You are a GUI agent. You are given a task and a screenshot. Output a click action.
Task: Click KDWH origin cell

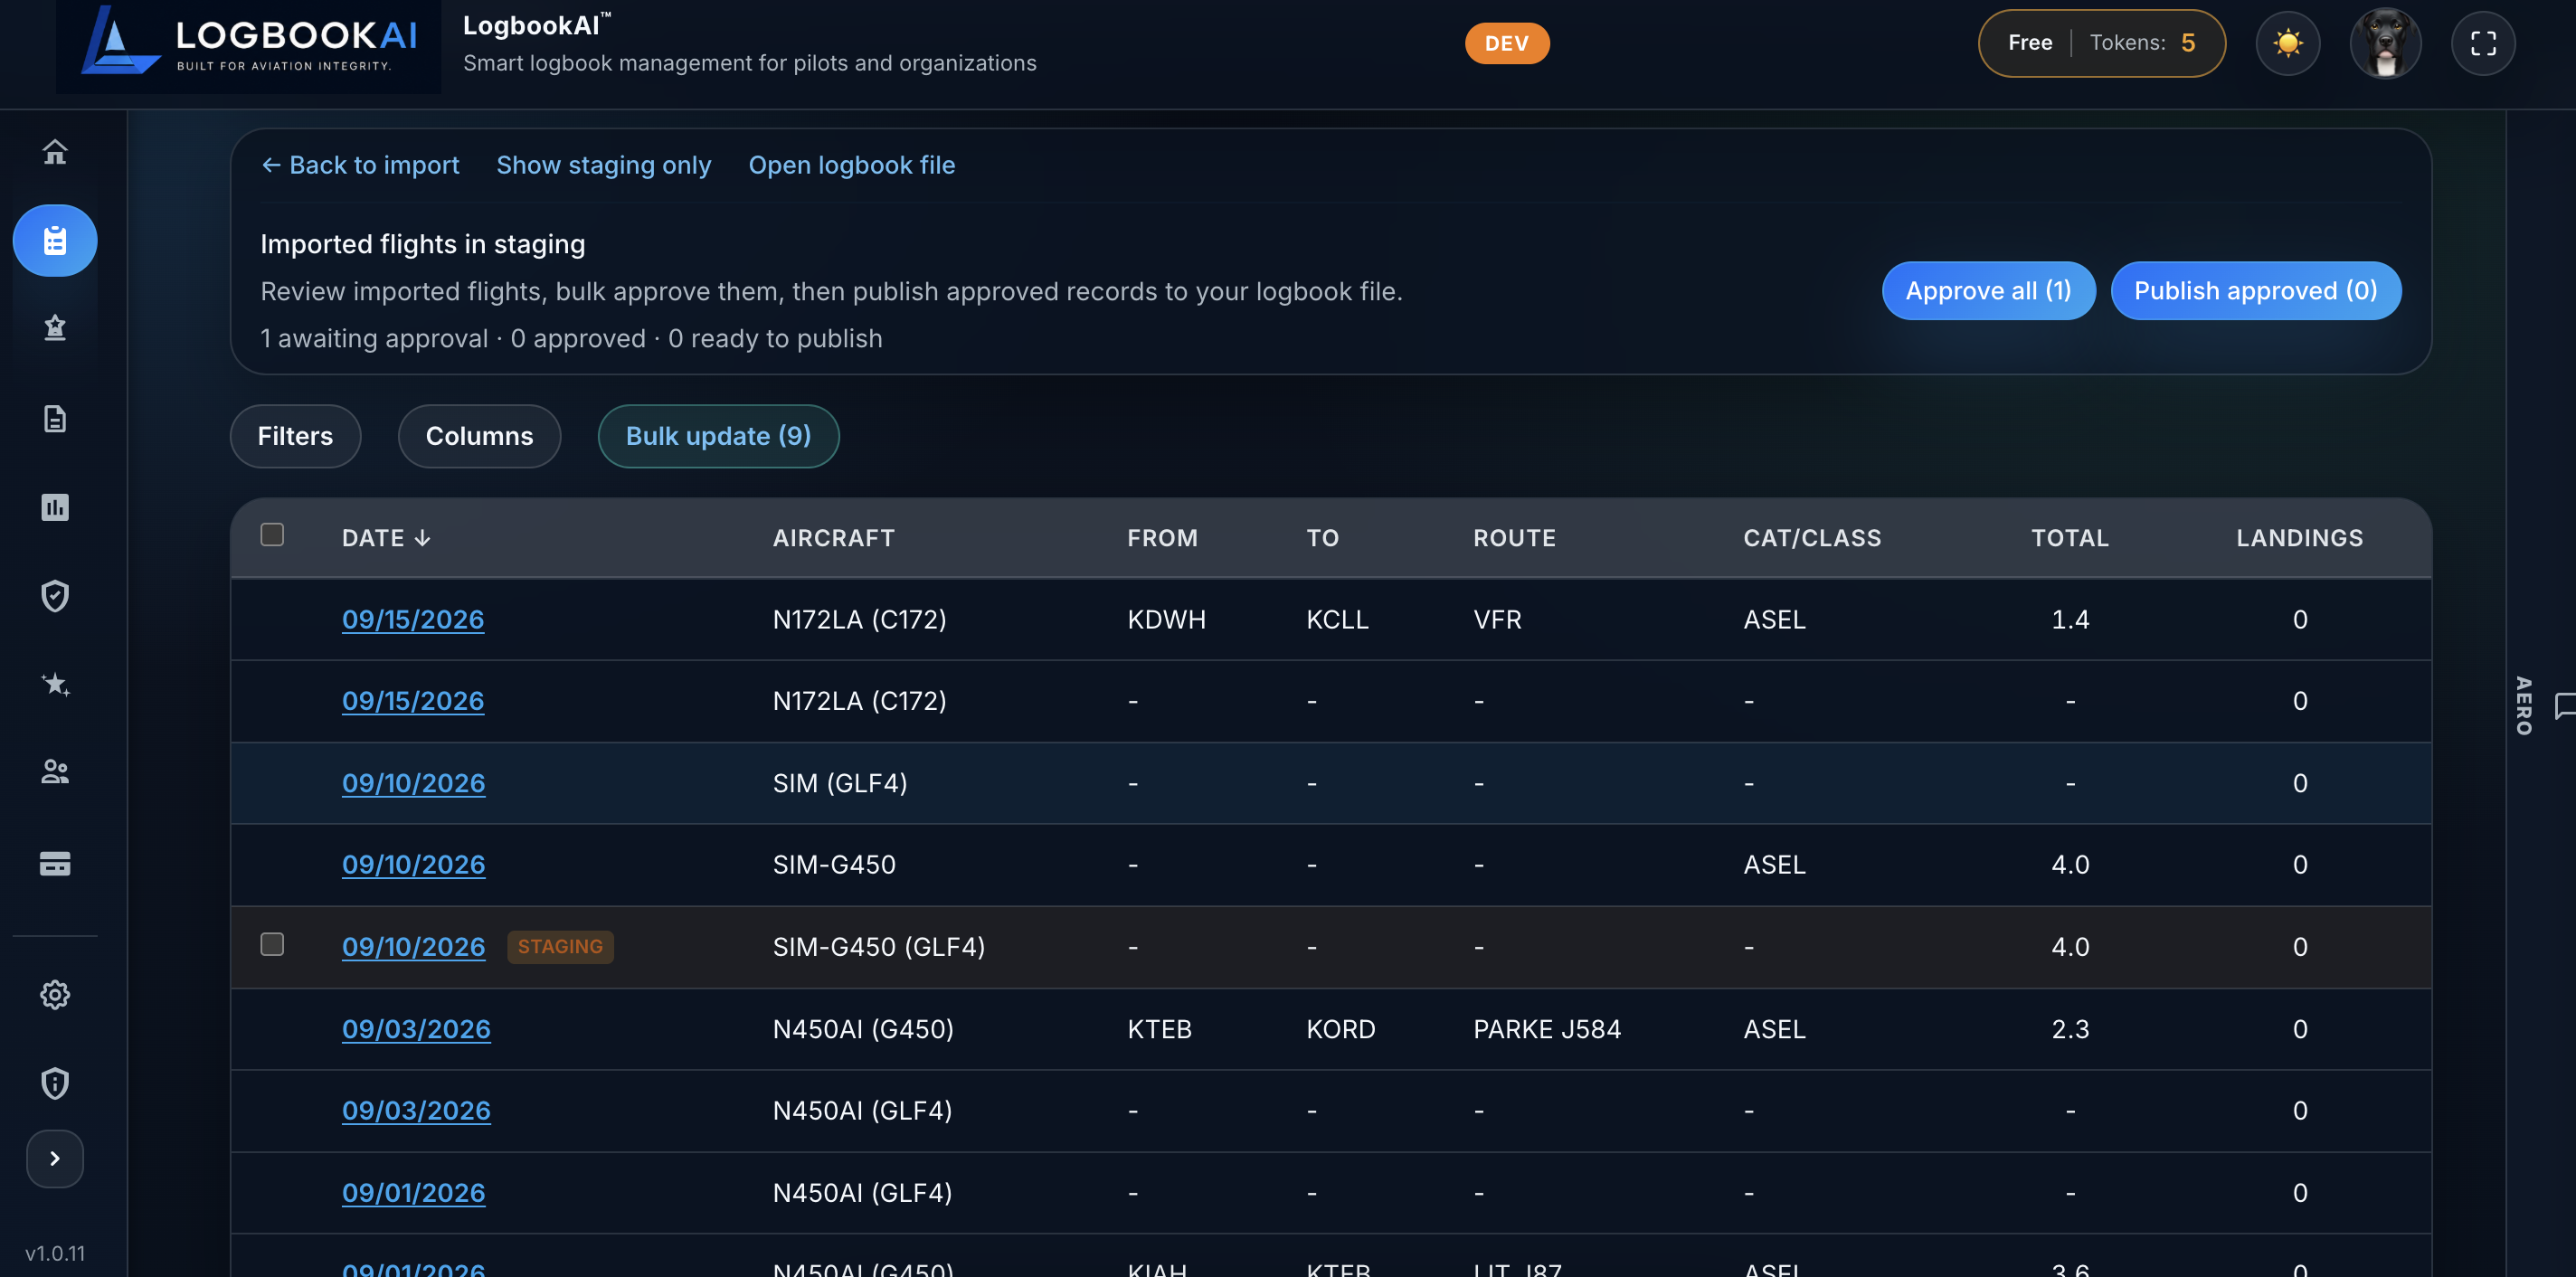coord(1166,619)
